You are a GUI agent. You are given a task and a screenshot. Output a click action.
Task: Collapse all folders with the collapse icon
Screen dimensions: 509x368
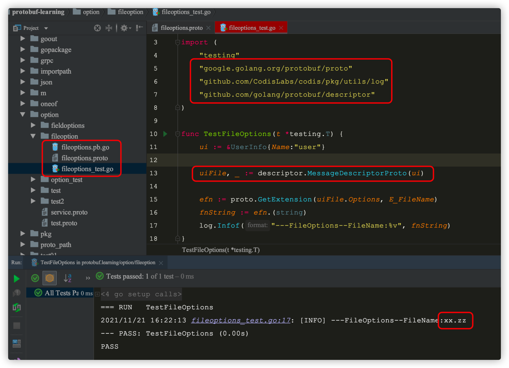(109, 28)
